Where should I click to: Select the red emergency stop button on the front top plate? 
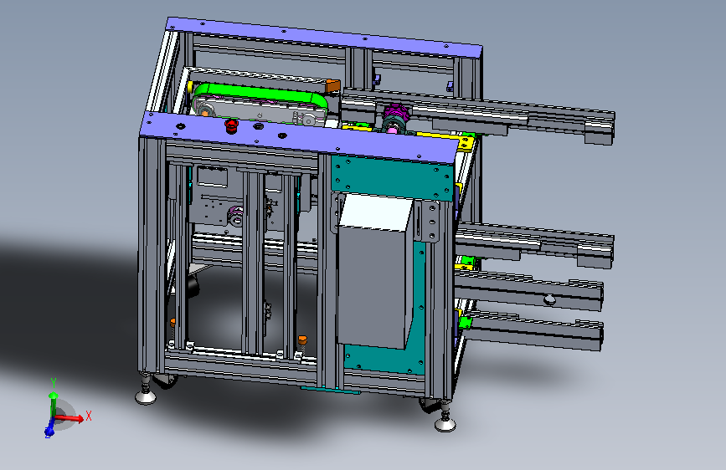230,125
